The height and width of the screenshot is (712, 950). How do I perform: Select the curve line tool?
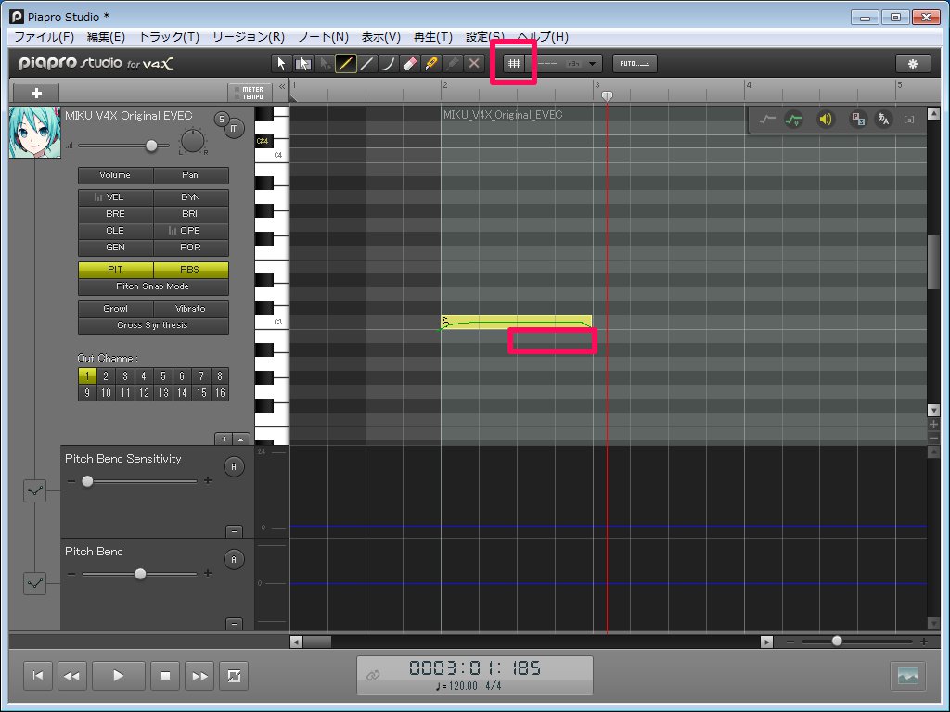pos(389,63)
